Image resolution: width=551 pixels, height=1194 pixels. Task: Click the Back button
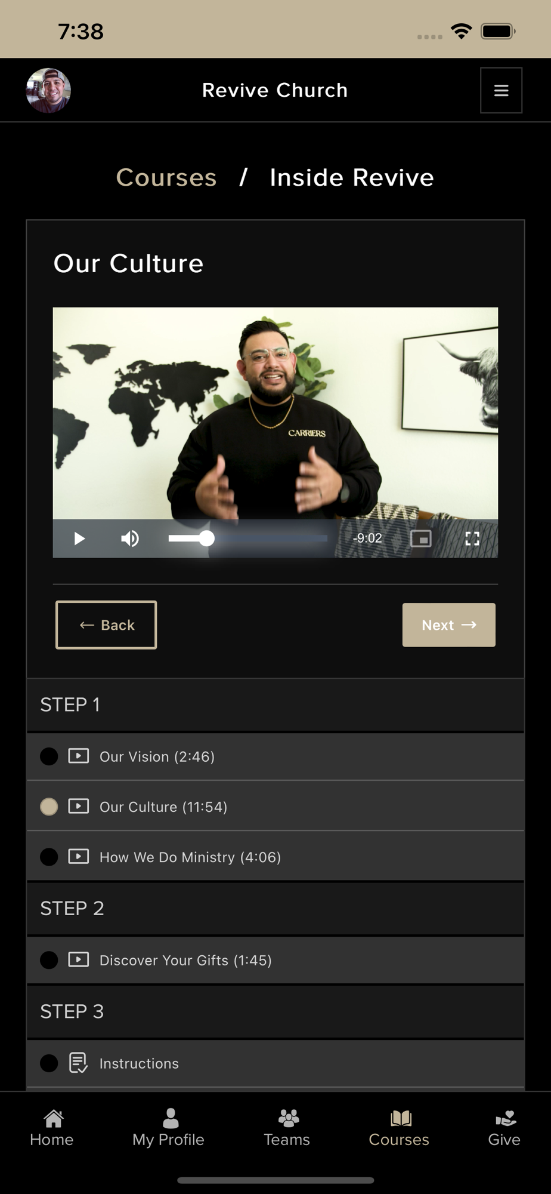106,625
